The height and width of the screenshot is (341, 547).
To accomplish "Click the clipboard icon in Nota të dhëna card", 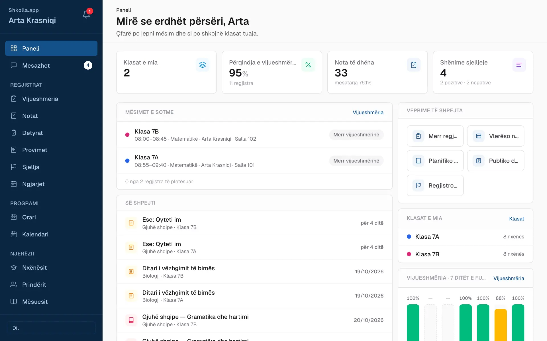I will pyautogui.click(x=414, y=65).
